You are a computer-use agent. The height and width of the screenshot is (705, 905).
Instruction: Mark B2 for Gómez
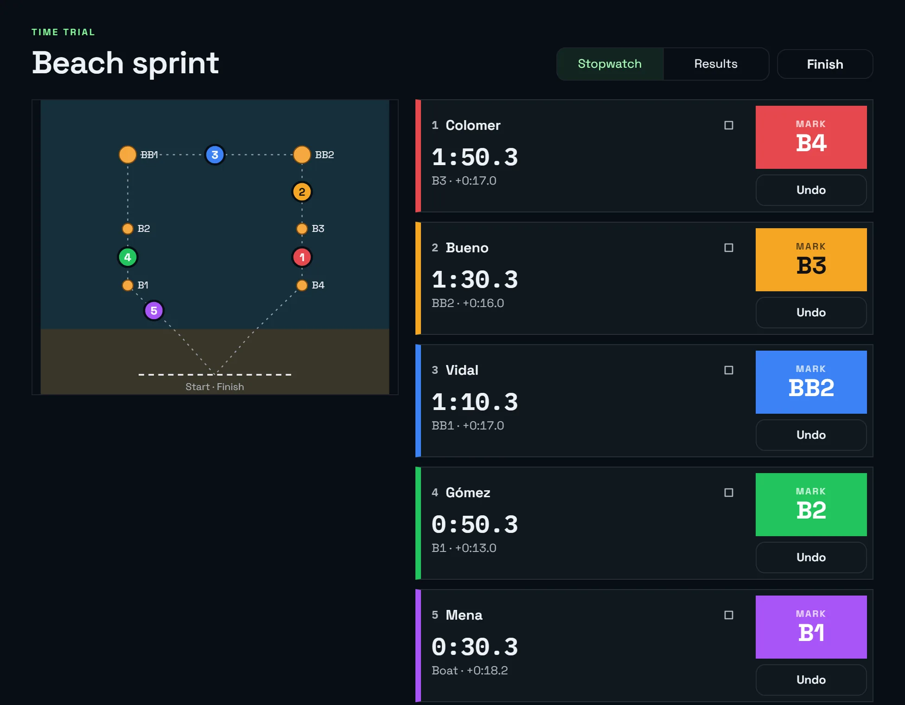point(811,505)
